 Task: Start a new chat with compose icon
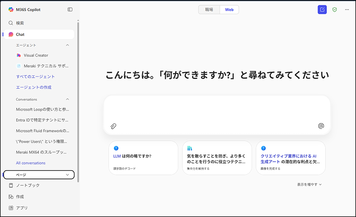(x=322, y=9)
